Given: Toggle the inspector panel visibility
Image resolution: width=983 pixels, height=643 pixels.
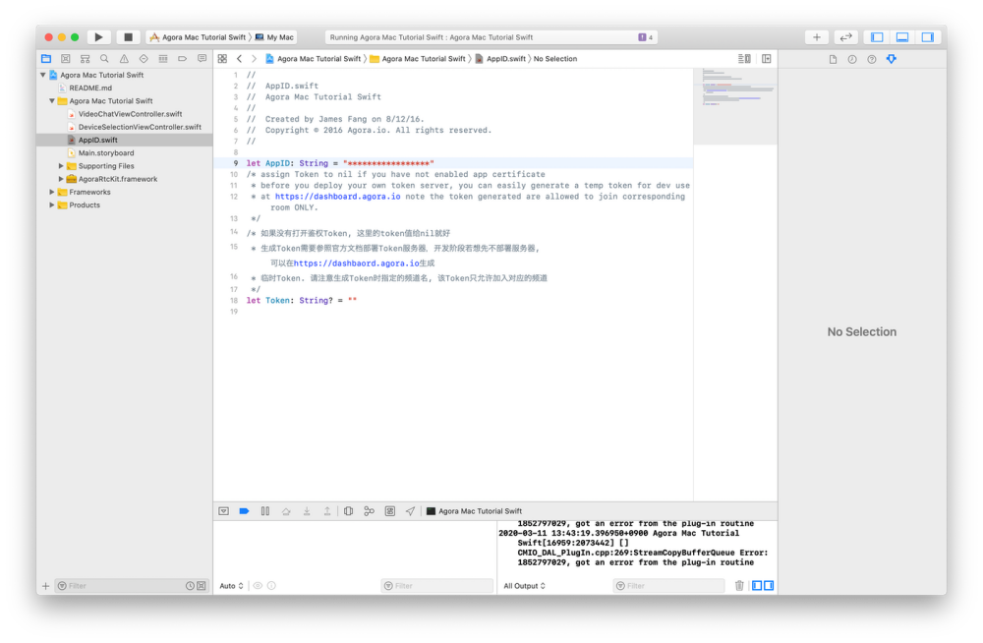Looking at the screenshot, I should click(x=928, y=37).
